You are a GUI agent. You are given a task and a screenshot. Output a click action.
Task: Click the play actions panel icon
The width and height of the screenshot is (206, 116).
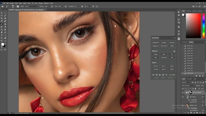179,12
